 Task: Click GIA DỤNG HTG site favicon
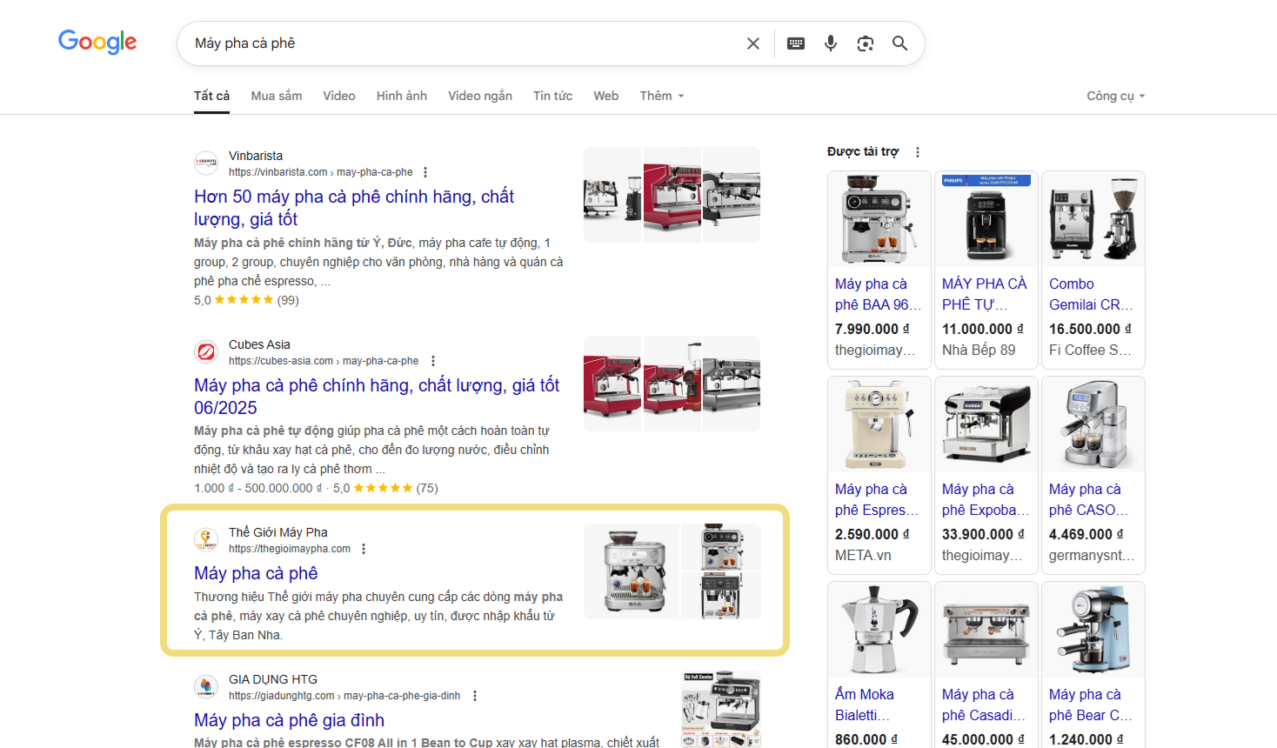206,686
